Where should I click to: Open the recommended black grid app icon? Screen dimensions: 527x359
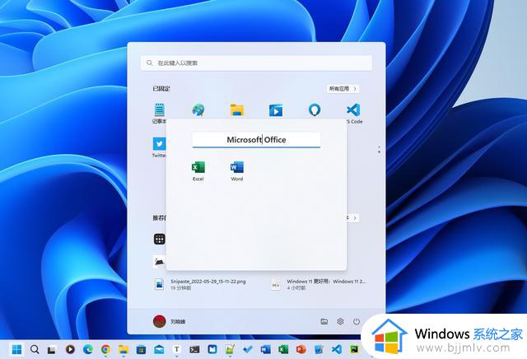[x=159, y=240]
